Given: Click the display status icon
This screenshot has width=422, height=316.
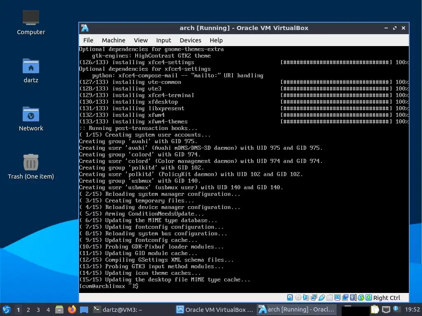Looking at the screenshot, I should 337,297.
